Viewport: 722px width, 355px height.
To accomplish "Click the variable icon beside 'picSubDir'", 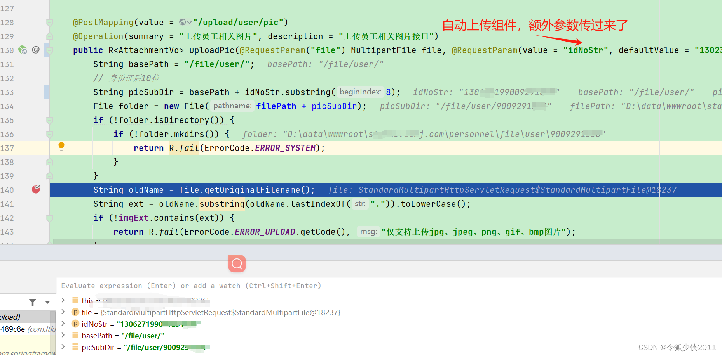I will click(x=75, y=347).
